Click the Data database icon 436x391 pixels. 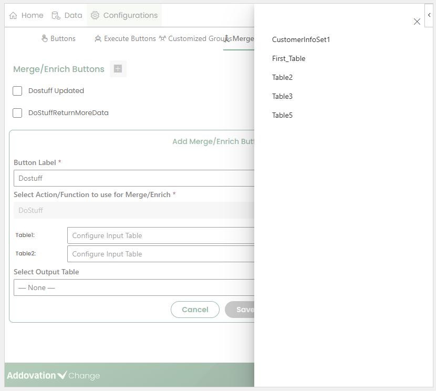[56, 16]
